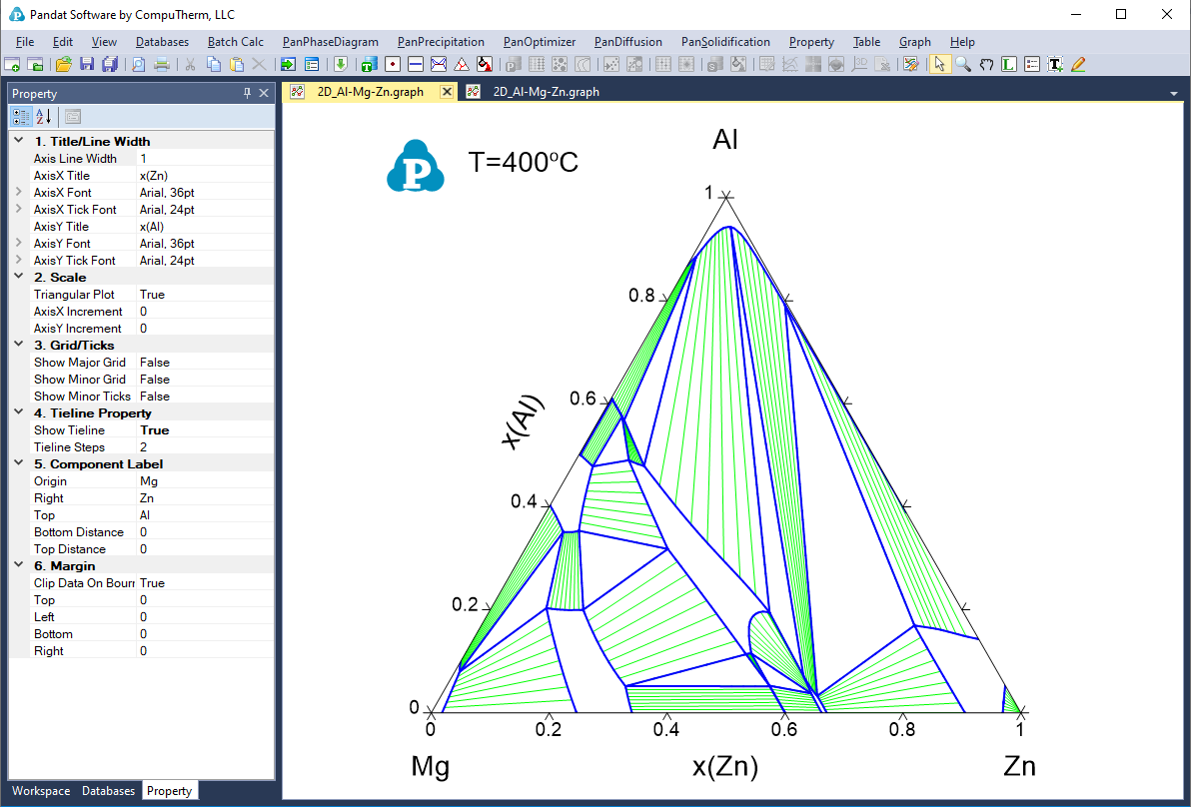This screenshot has height=807, width=1191.
Task: Switch to the second 2D_Al-Mg-Zn.graph tab
Action: (x=546, y=92)
